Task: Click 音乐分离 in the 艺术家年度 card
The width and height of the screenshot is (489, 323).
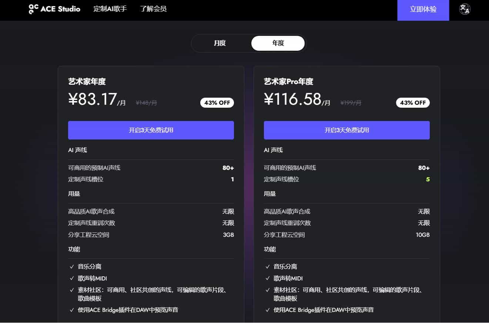Action: coord(90,267)
